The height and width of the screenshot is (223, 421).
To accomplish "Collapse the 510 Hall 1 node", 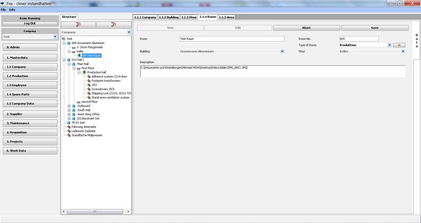I will point(63,60).
